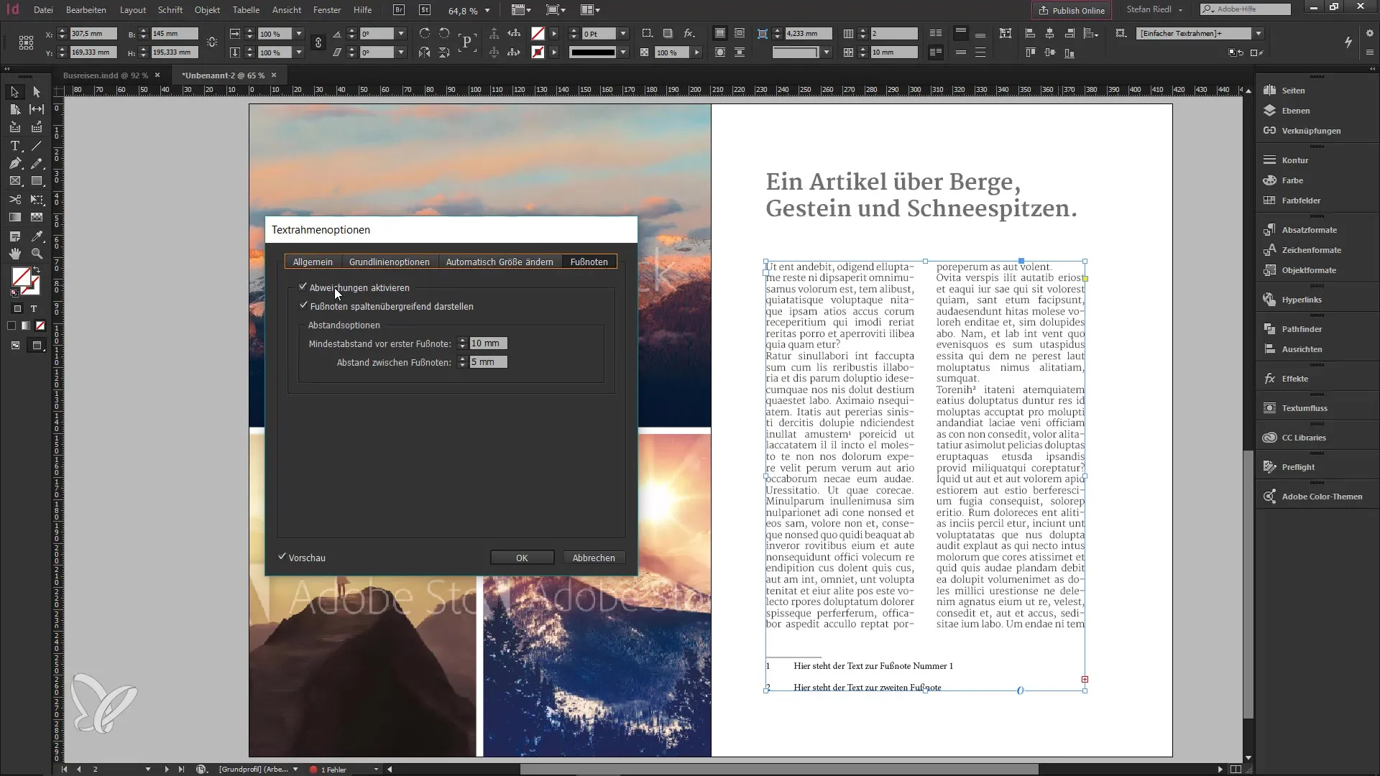Screen dimensions: 1380x776
Task: Select the Pencil tool
Action: coord(37,164)
